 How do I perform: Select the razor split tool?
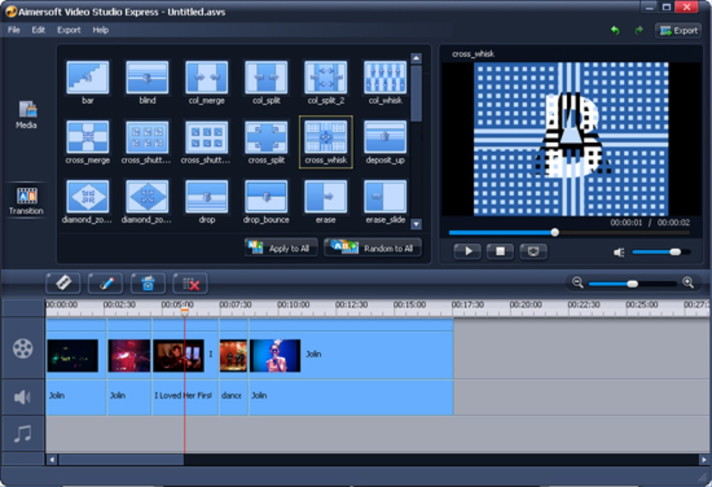tap(64, 282)
